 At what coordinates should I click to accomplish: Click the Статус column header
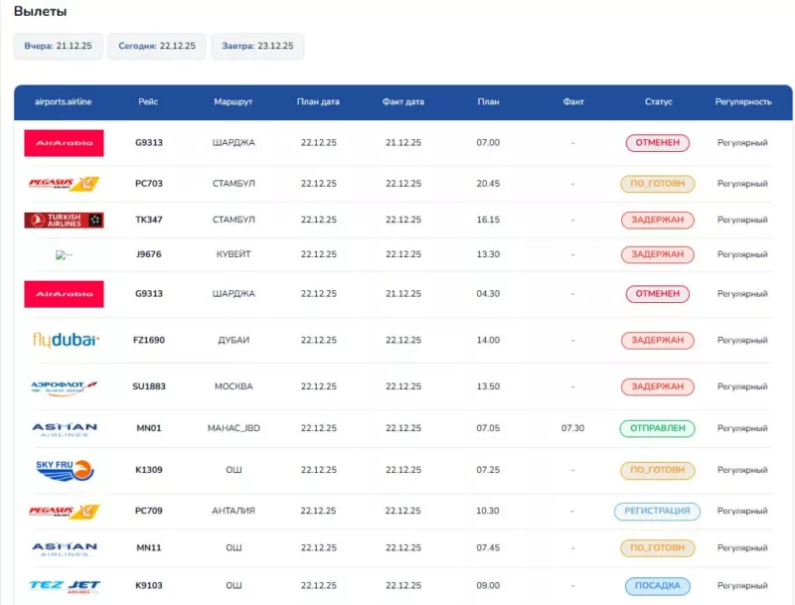658,101
